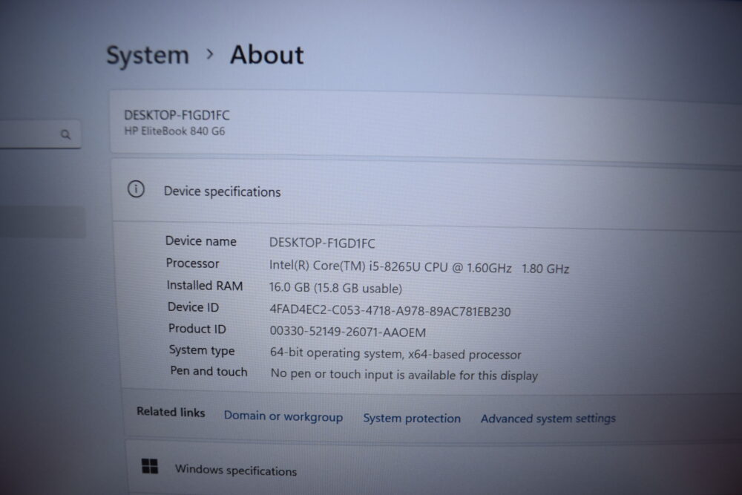Screen dimensions: 742x495
Task: Select the Device name value DESKTOP-F1GD1FC
Action: click(322, 243)
